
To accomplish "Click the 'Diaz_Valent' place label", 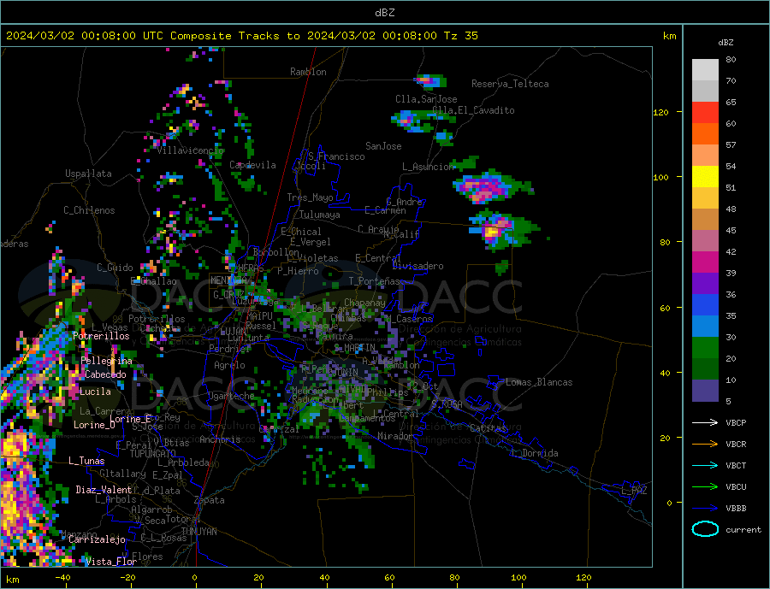I will point(104,490).
